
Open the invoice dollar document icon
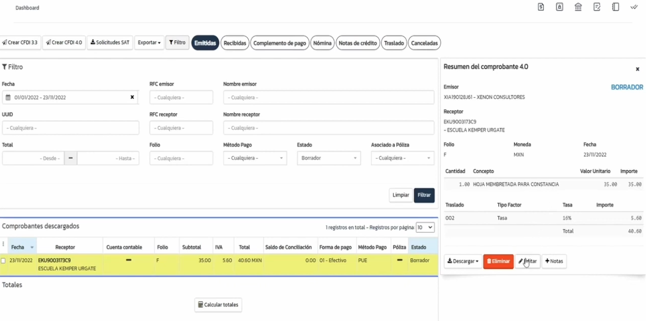(541, 7)
